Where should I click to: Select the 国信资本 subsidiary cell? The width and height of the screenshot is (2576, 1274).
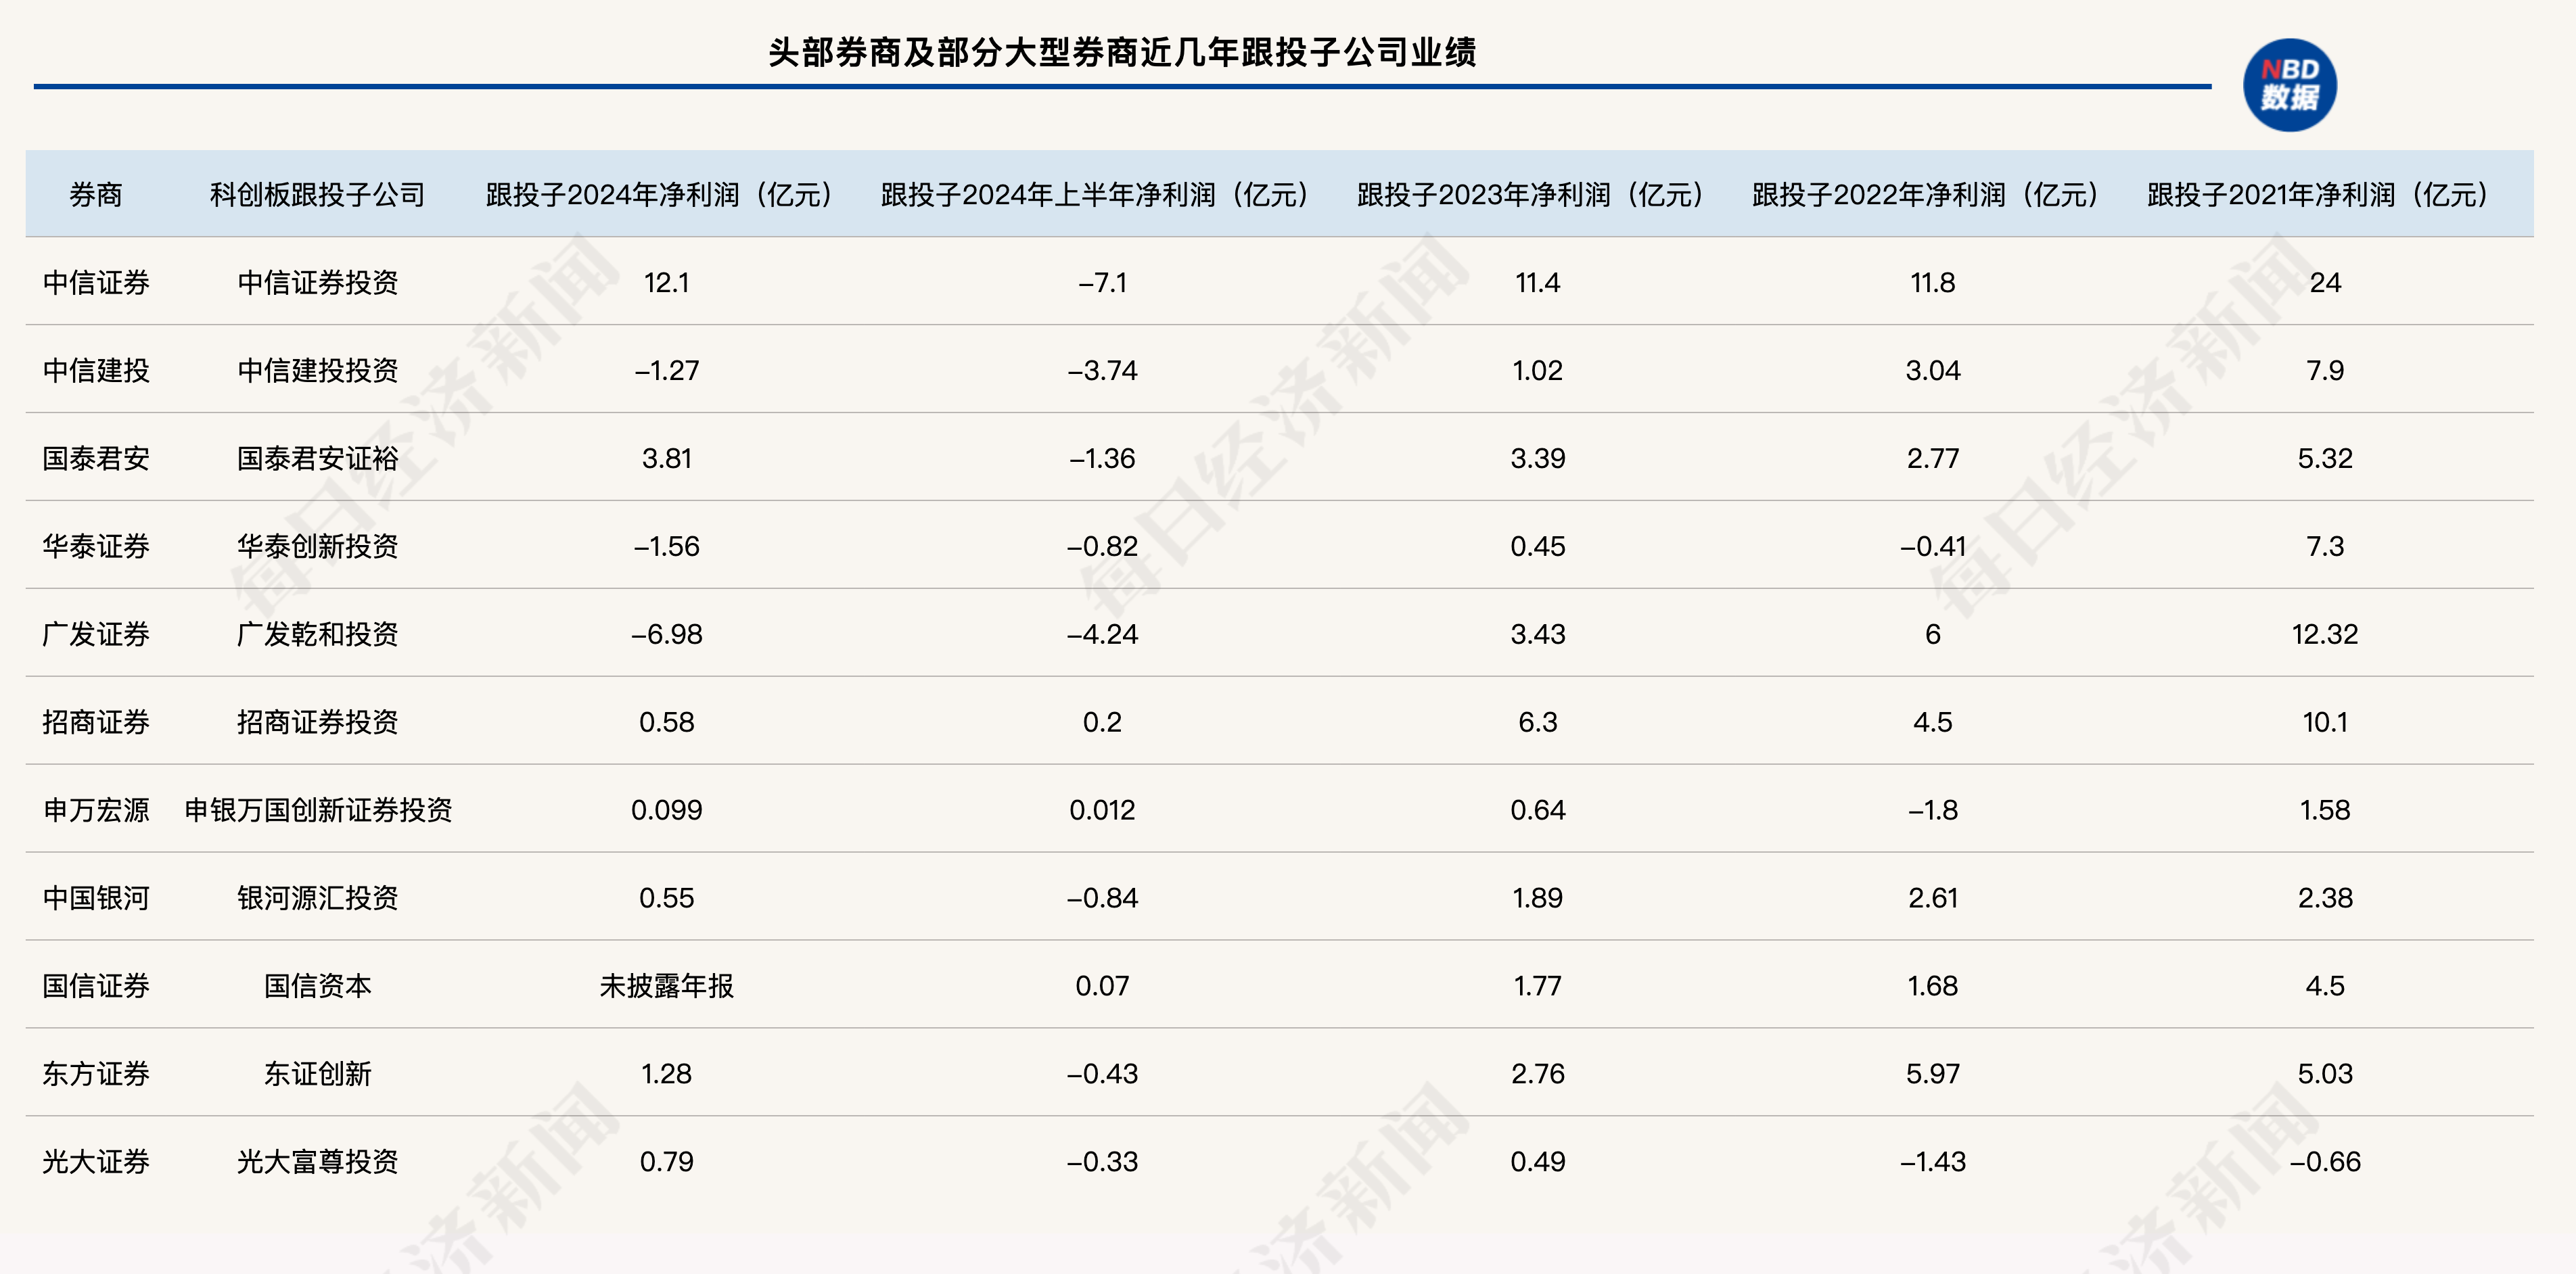(318, 986)
